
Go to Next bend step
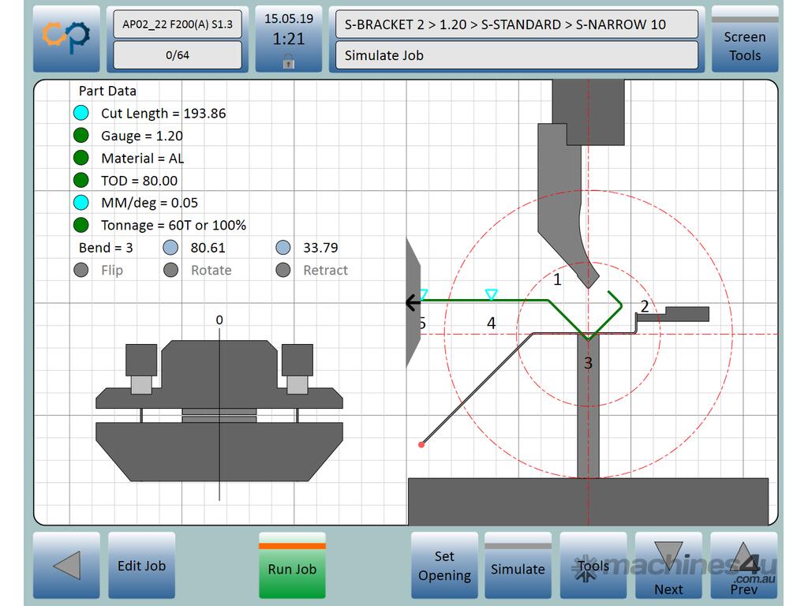click(668, 565)
